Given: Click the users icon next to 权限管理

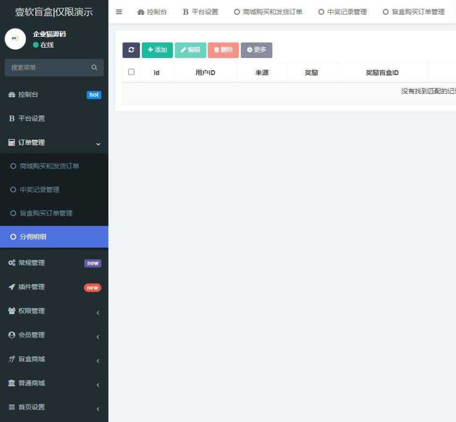Looking at the screenshot, I should click(x=11, y=310).
